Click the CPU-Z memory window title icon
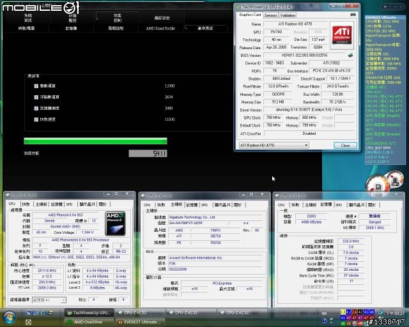Screen dimensions: 409x327 pyautogui.click(x=277, y=195)
